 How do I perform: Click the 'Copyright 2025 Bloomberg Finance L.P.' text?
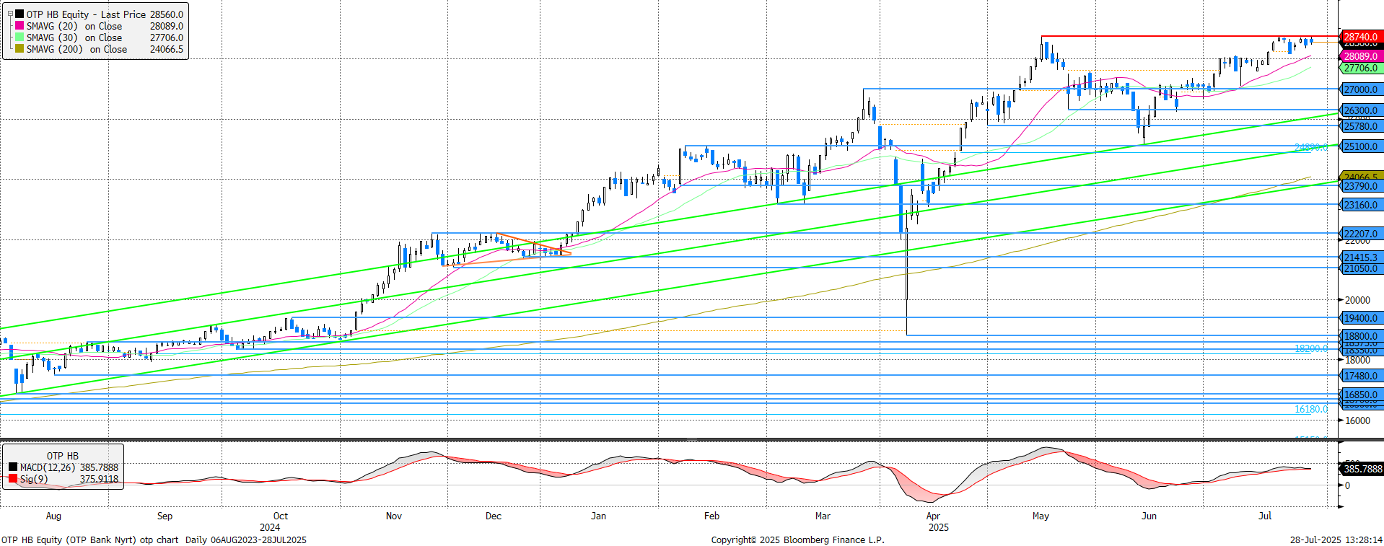coord(797,540)
